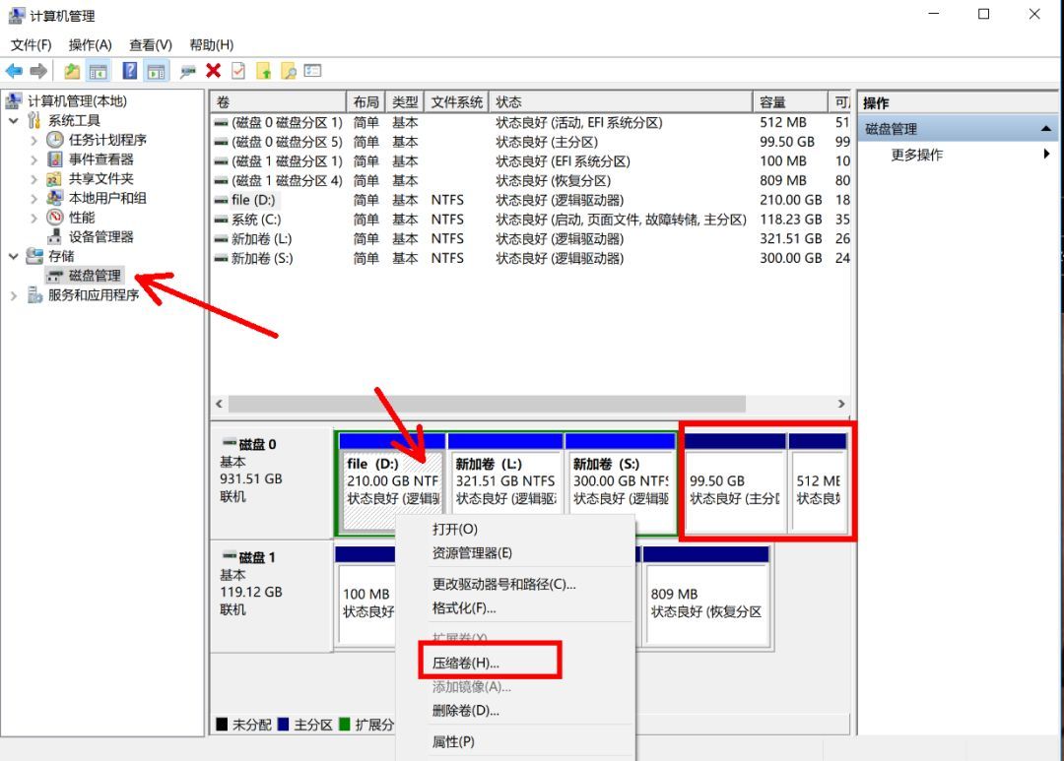Image resolution: width=1064 pixels, height=761 pixels.
Task: Expand 服务和应用程序 node
Action: coord(14,295)
